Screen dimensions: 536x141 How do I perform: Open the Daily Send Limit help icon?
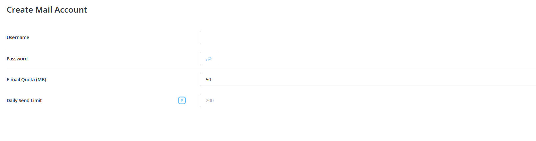182,101
